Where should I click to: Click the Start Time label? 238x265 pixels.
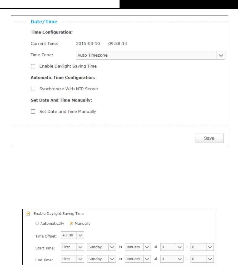pos(45,248)
